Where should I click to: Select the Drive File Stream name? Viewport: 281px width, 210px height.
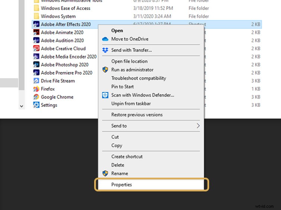pos(58,81)
